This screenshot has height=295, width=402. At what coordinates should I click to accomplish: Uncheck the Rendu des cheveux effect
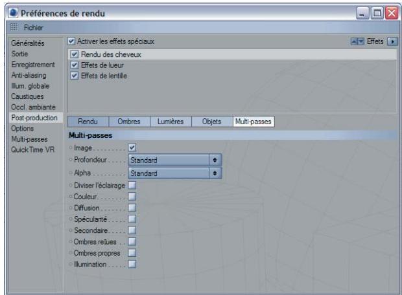pyautogui.click(x=73, y=55)
